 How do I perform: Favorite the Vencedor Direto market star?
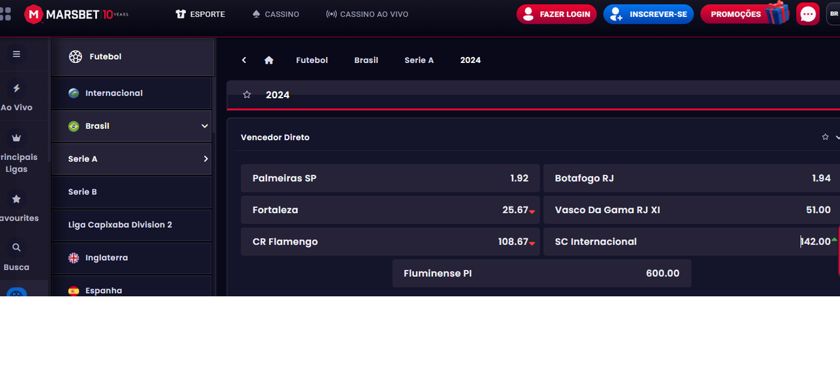(x=825, y=137)
